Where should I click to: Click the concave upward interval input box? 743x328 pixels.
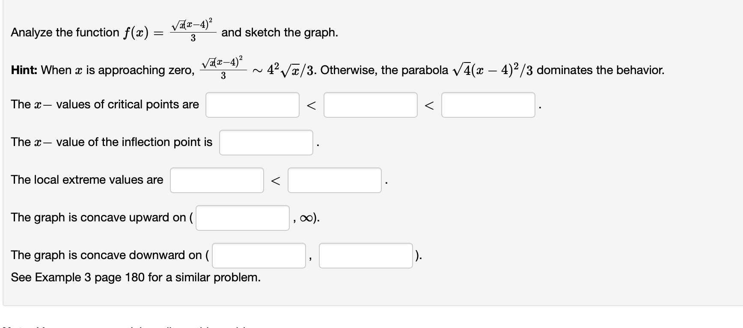click(242, 218)
